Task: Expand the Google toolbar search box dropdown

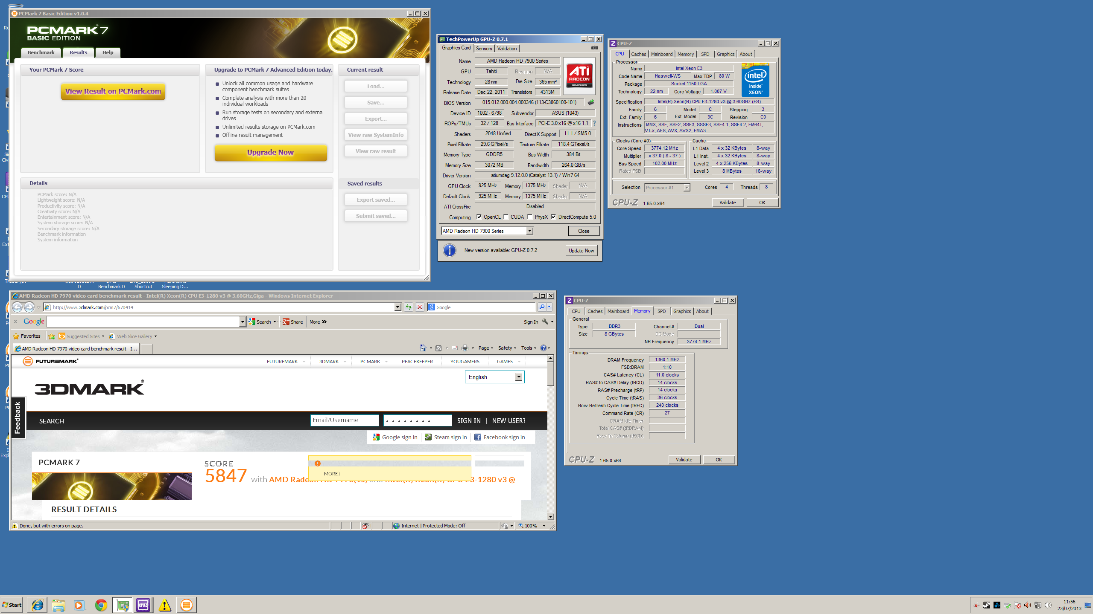Action: 243,322
